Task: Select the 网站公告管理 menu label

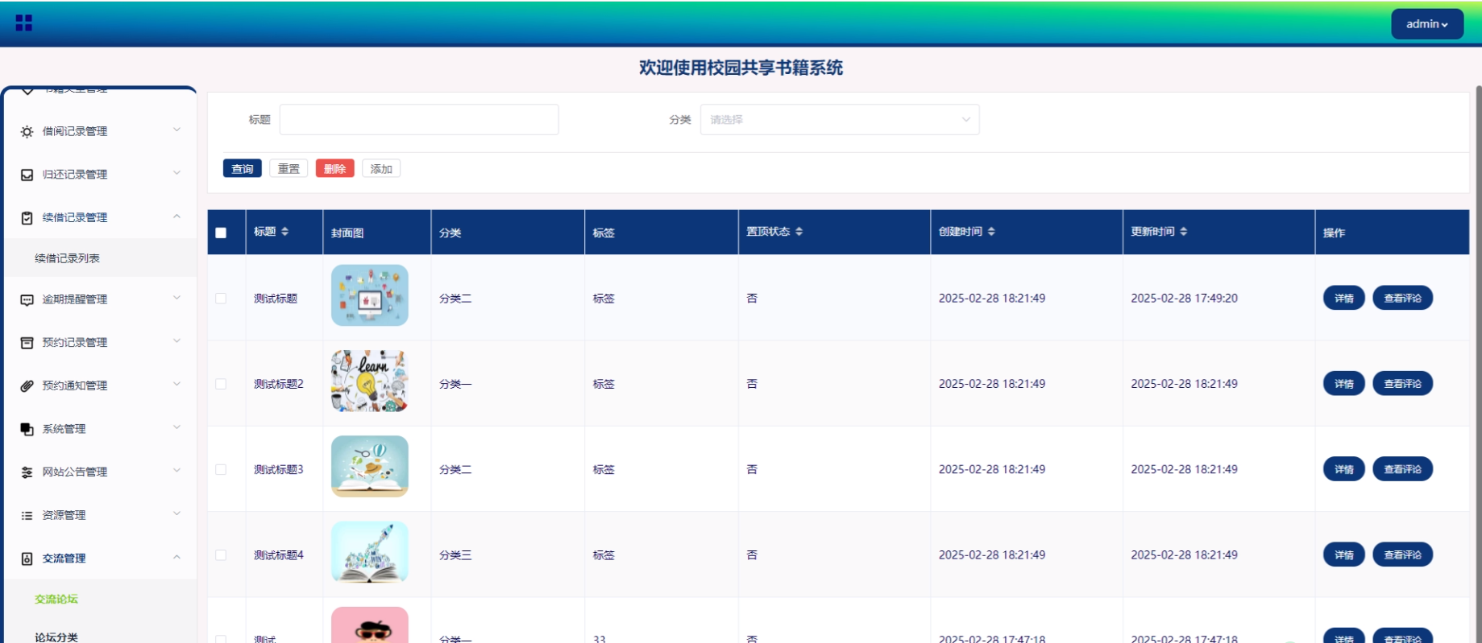Action: click(75, 472)
